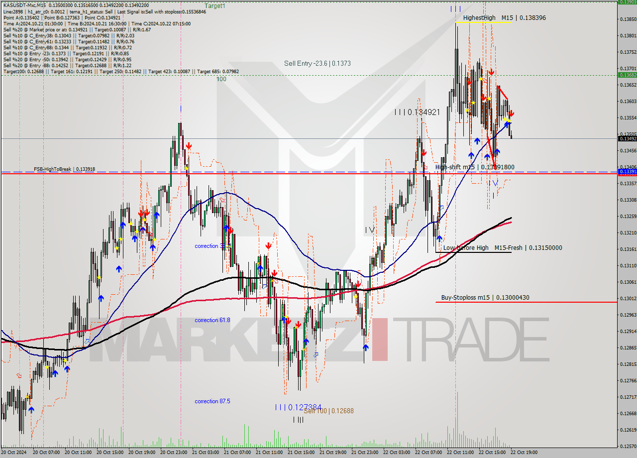Click the 0.12619 price axis label
Screen dimensions: 637x458
[x=628, y=430]
